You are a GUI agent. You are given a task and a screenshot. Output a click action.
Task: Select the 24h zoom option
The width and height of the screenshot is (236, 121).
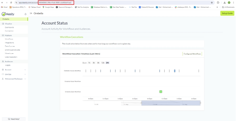click(x=108, y=63)
